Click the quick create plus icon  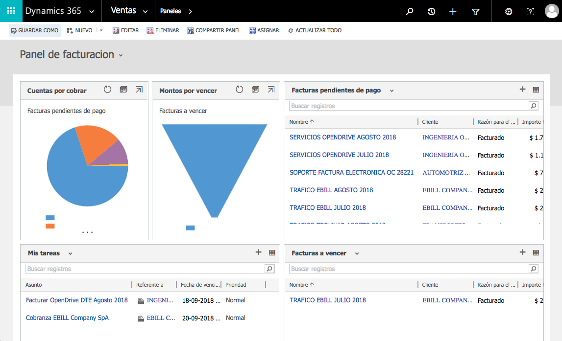coord(453,12)
